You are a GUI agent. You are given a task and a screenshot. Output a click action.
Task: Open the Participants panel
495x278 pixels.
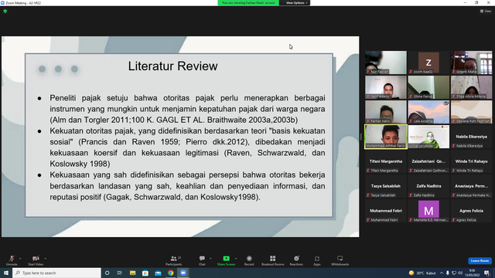coord(173,260)
